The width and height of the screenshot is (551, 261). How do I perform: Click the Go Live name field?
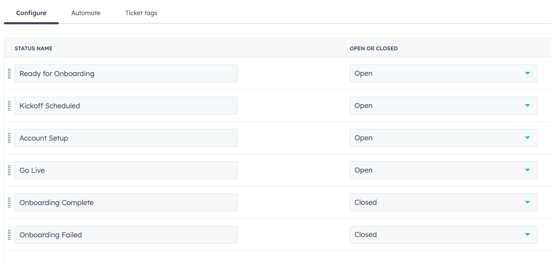tap(126, 170)
